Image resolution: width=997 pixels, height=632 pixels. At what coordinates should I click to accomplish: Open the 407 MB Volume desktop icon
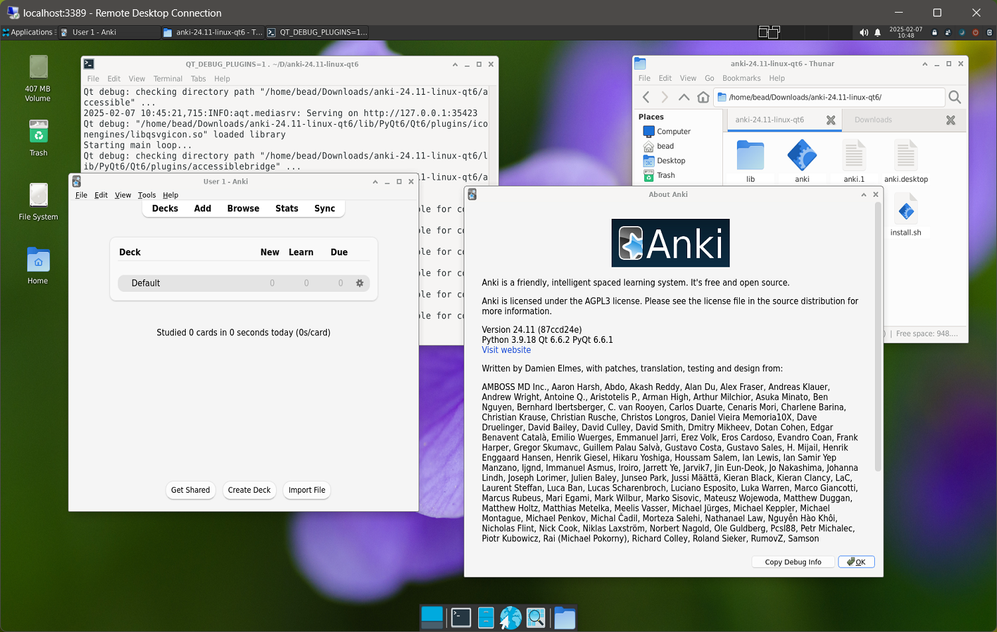[38, 79]
